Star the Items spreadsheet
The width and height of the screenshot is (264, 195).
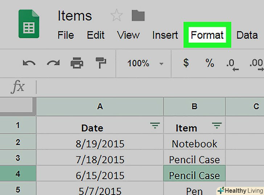click(116, 16)
